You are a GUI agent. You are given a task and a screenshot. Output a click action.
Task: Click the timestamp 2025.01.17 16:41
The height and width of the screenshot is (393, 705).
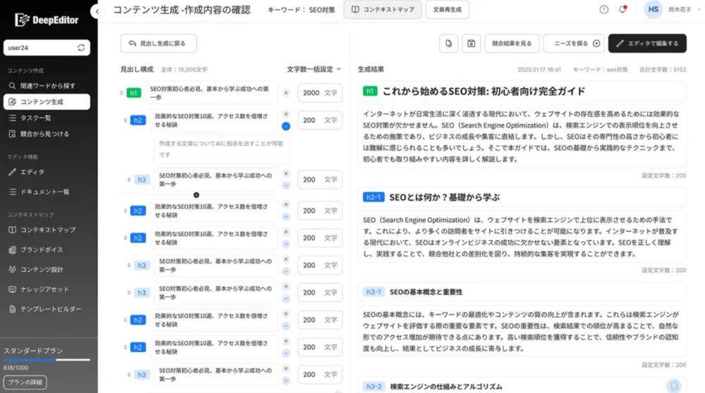tap(539, 70)
